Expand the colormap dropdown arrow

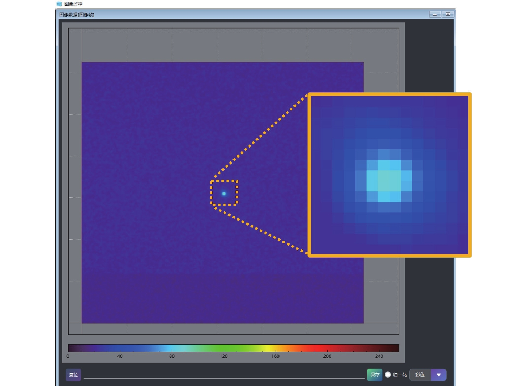[x=439, y=375]
